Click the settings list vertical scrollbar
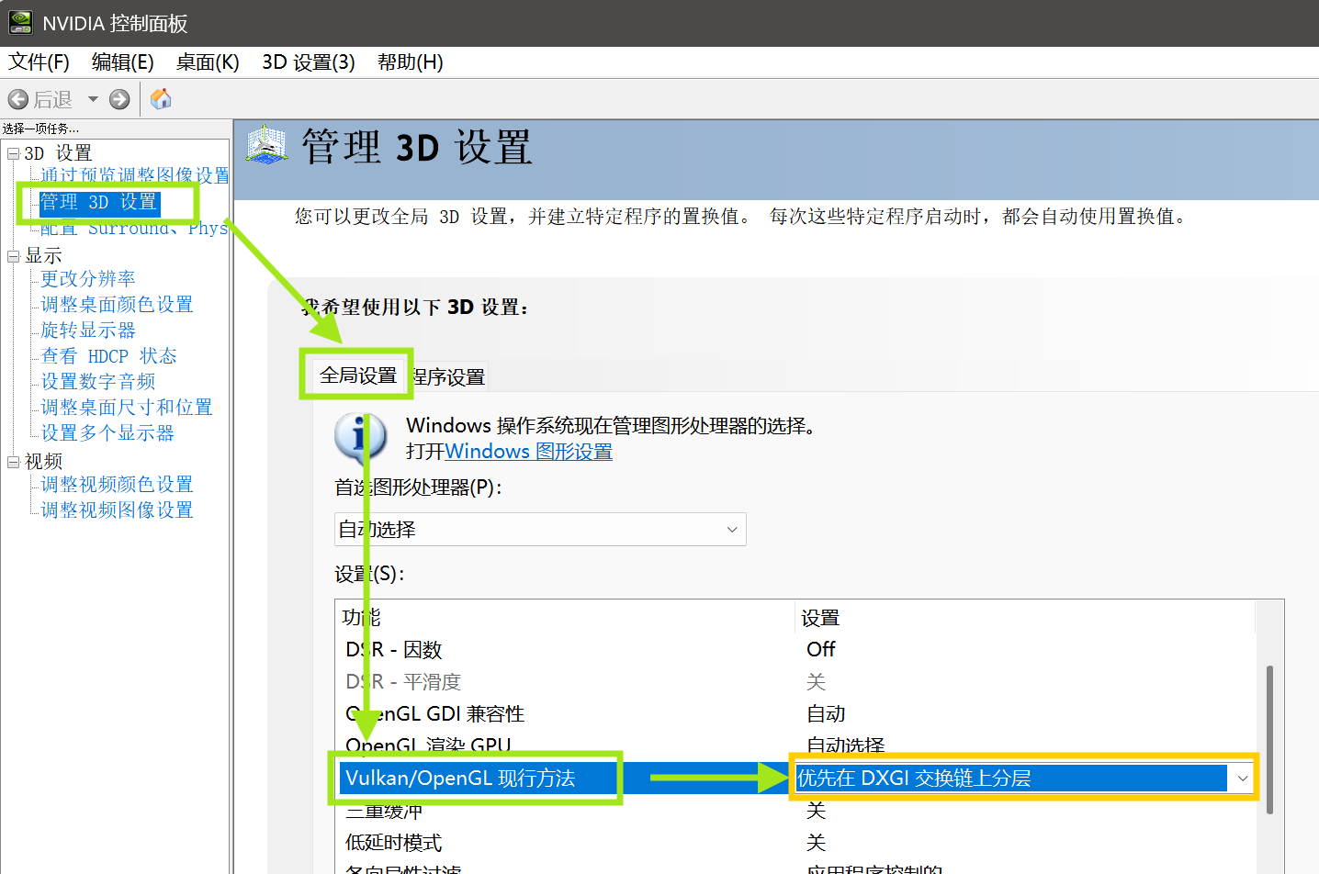1319x874 pixels. click(1269, 738)
